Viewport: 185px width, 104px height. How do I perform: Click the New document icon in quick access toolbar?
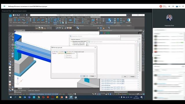click(x=14, y=15)
